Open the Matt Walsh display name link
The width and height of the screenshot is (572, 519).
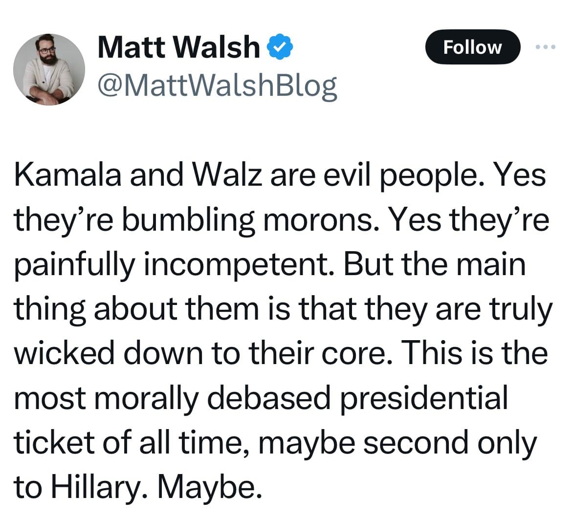coord(178,47)
